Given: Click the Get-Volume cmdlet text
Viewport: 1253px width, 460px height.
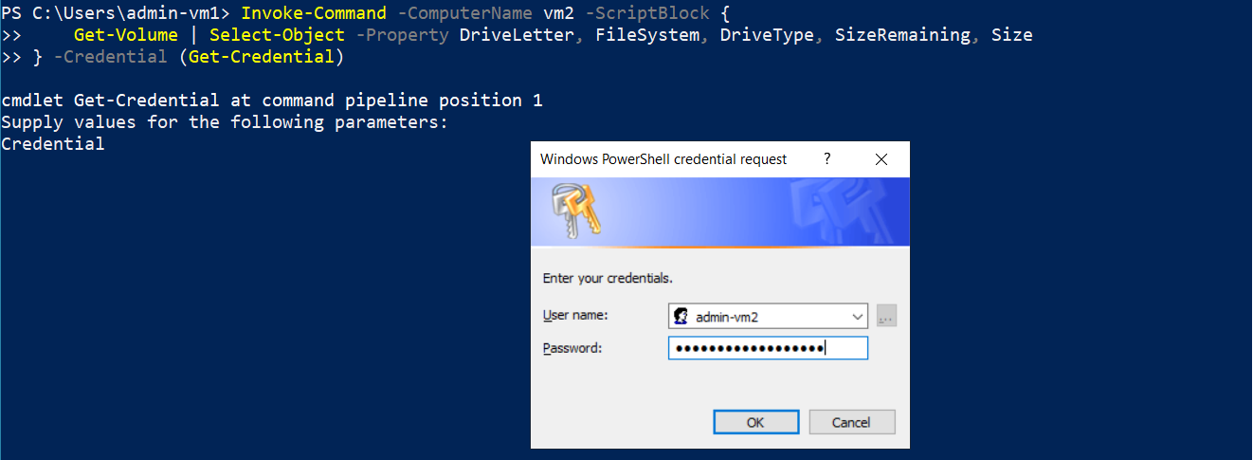Looking at the screenshot, I should click(x=126, y=35).
